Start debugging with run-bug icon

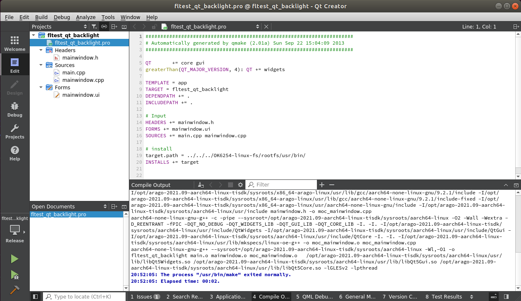click(14, 275)
